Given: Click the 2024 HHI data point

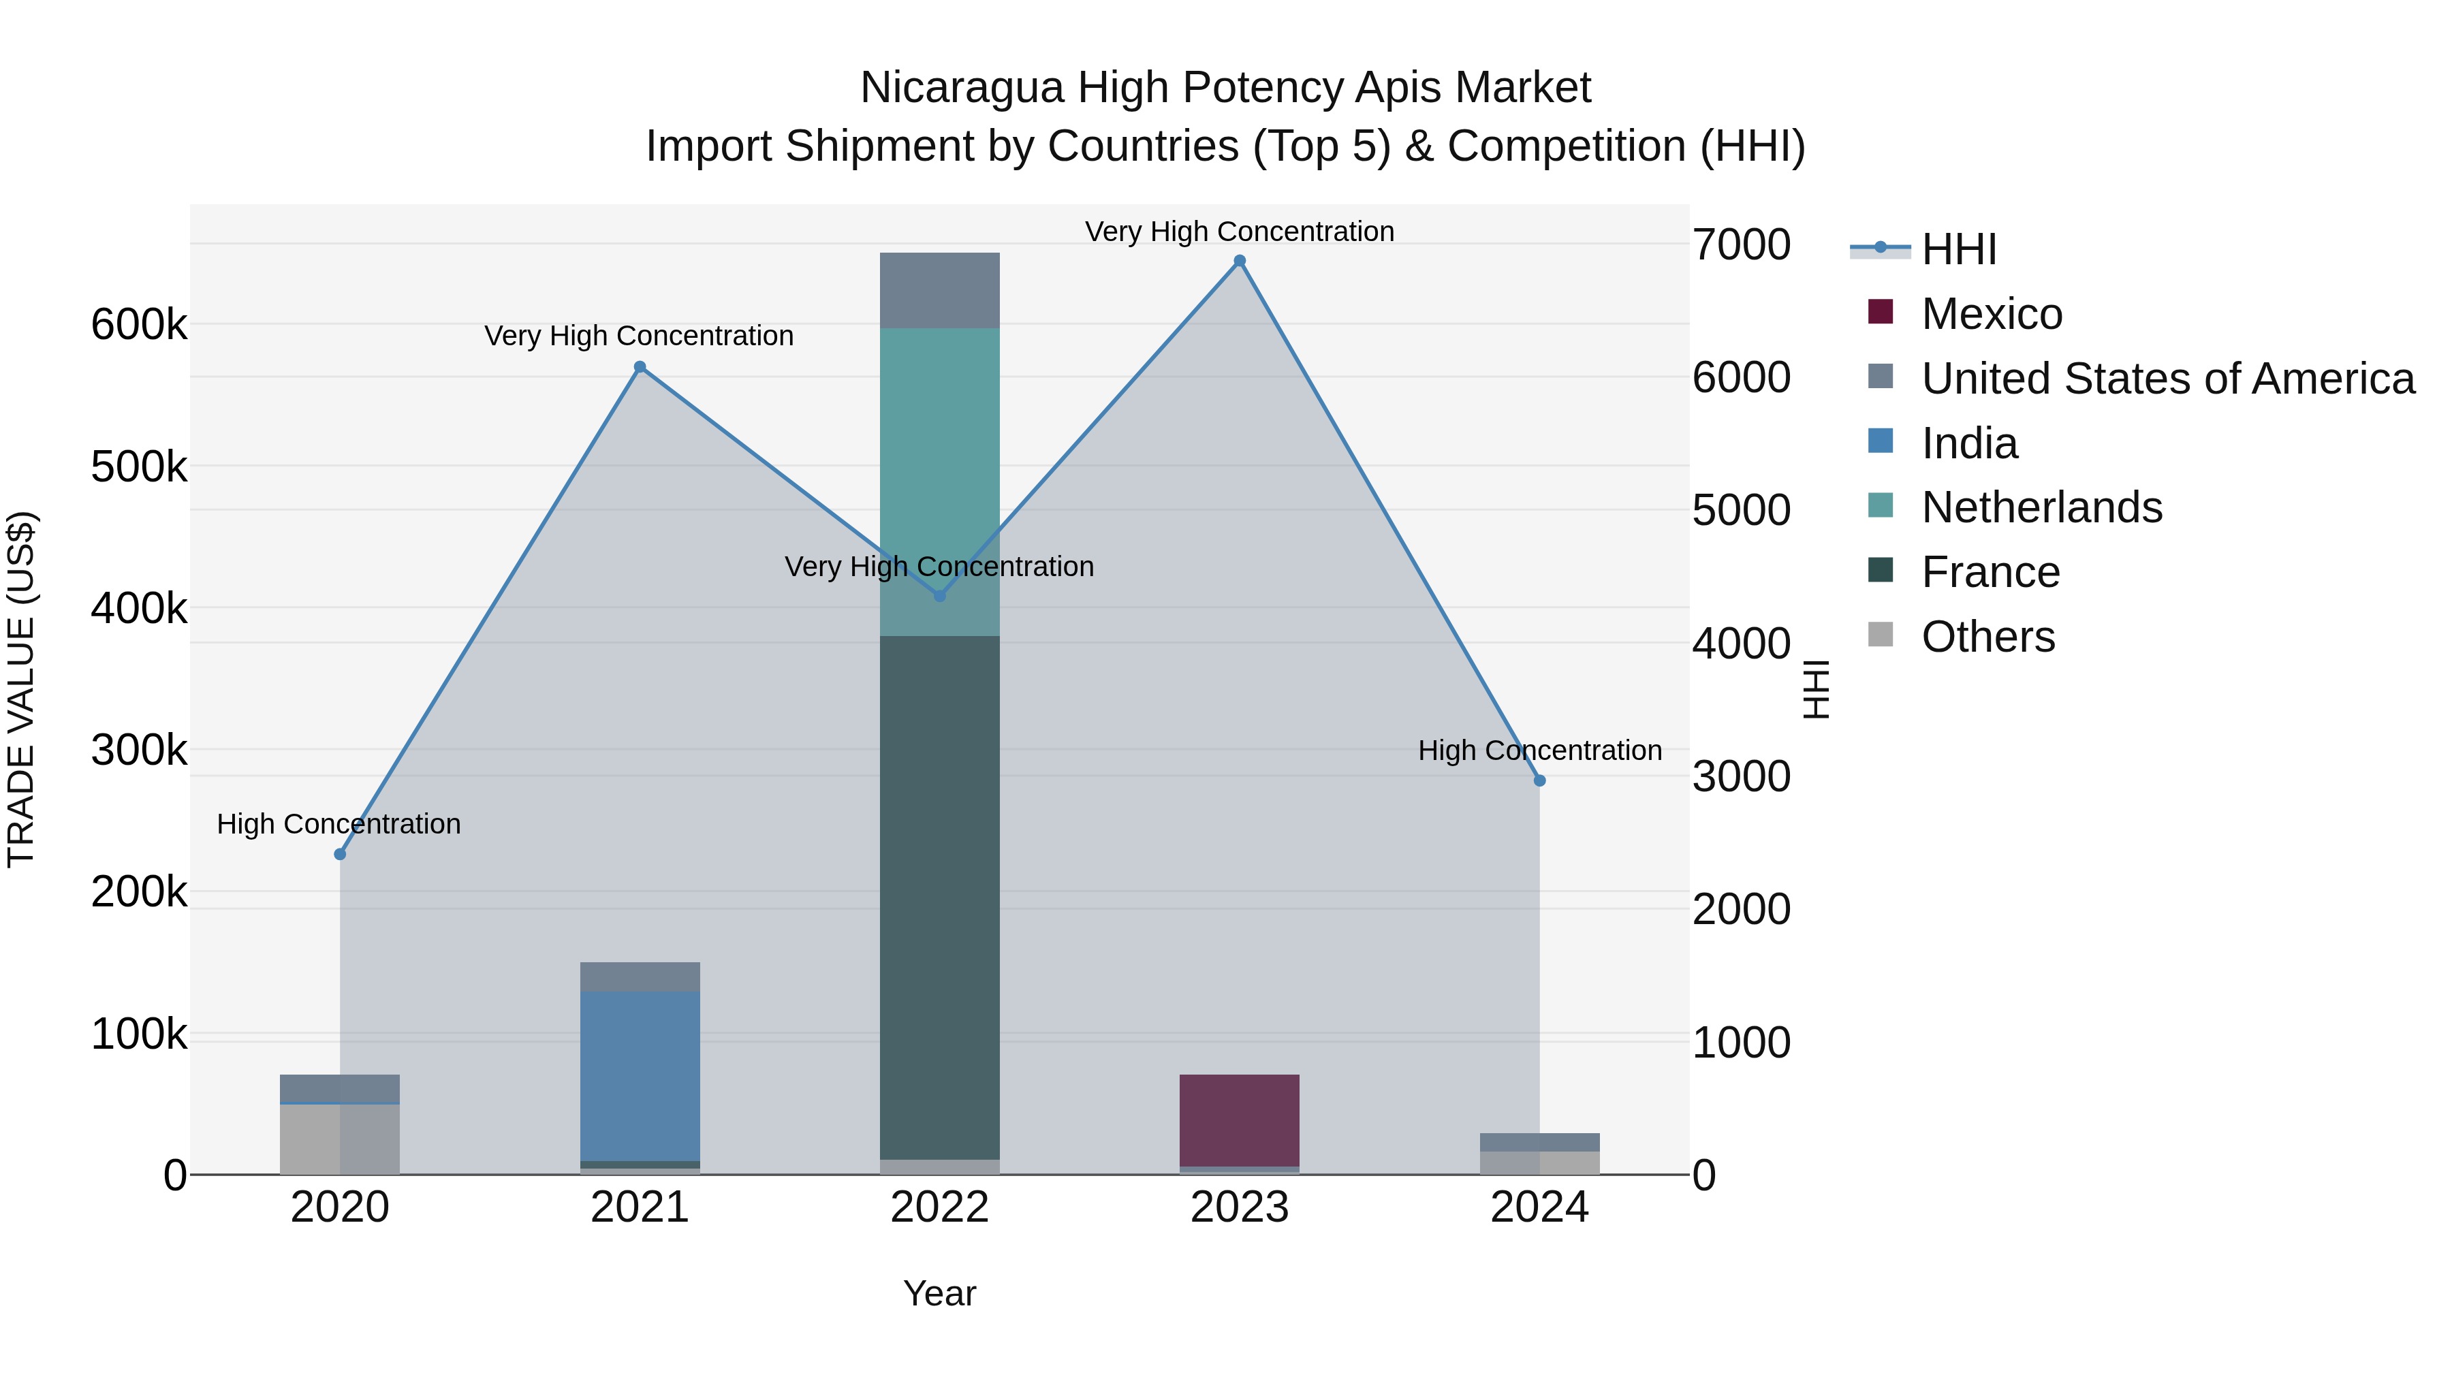Looking at the screenshot, I should 1539,780.
